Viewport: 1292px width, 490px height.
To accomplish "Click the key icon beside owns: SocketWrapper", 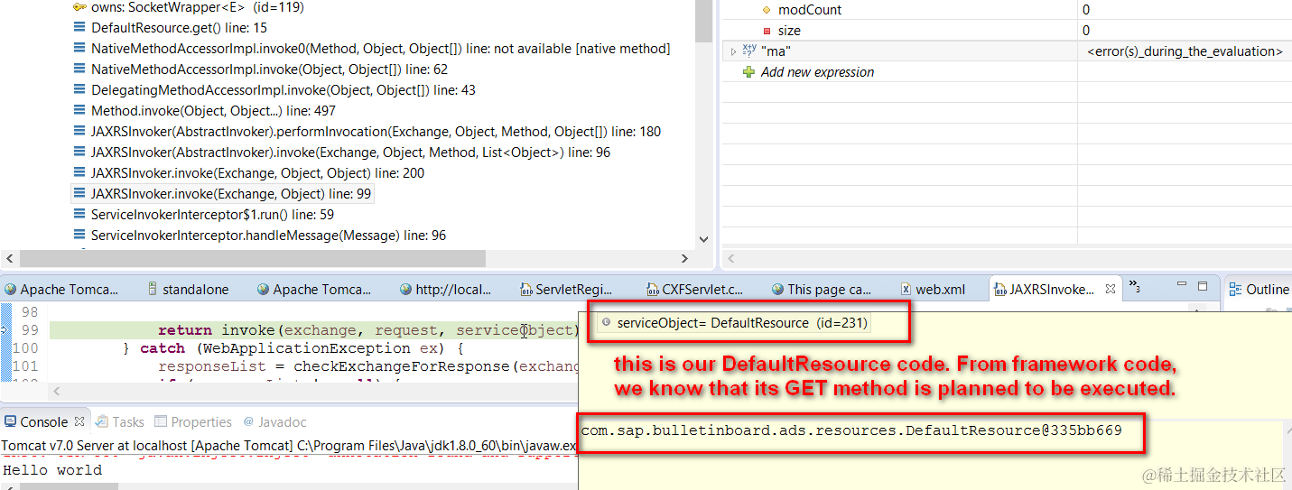I will click(79, 7).
